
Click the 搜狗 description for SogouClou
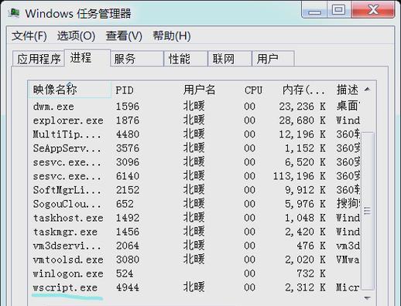tap(348, 203)
